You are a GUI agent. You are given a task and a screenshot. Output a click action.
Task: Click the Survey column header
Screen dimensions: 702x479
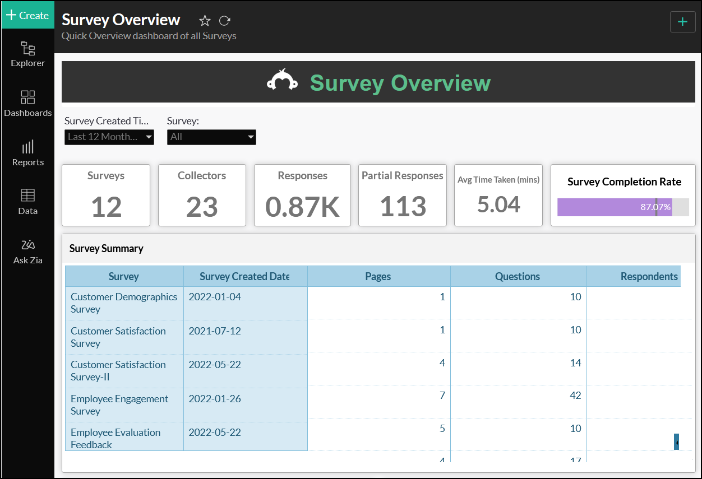click(124, 276)
